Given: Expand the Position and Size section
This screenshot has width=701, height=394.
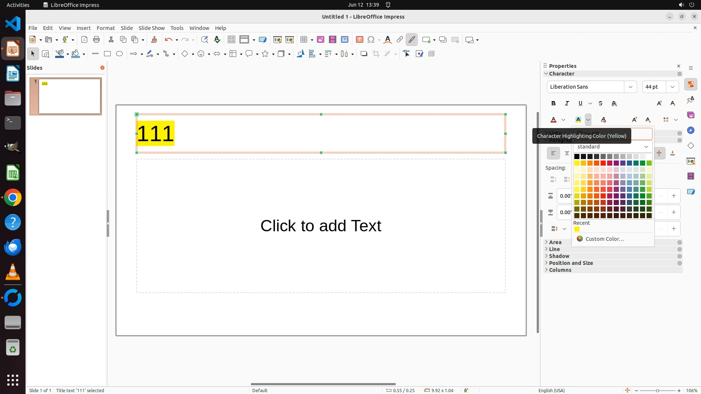Looking at the screenshot, I should (571, 263).
